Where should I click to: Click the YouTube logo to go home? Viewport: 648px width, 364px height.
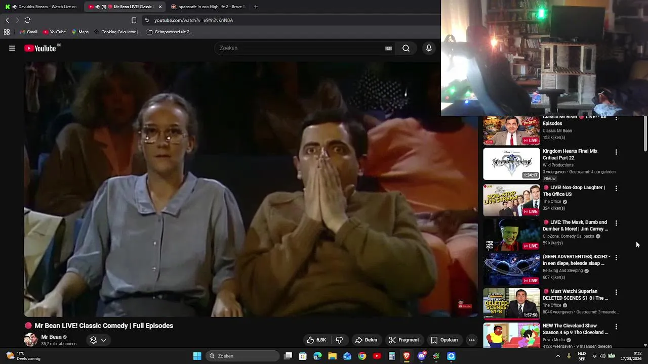(x=40, y=48)
